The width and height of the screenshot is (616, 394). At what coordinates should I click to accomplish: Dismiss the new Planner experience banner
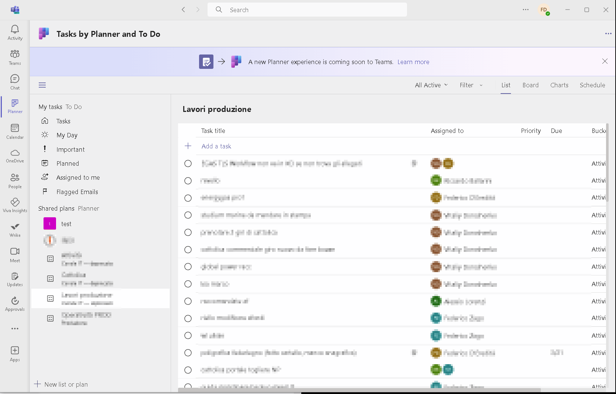(605, 61)
